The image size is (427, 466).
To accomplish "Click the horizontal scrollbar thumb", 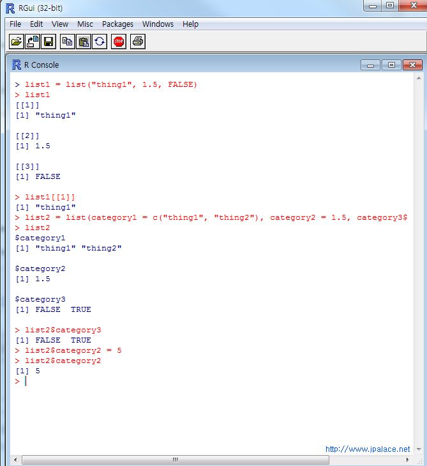I will 176,460.
